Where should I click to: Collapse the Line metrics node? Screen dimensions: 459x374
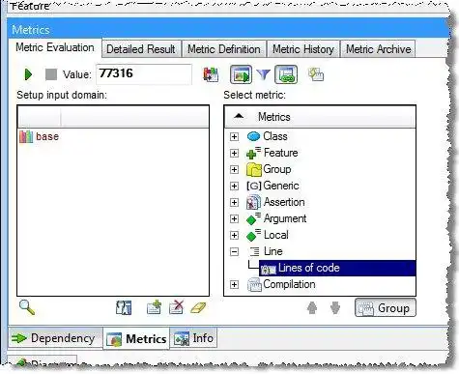234,251
